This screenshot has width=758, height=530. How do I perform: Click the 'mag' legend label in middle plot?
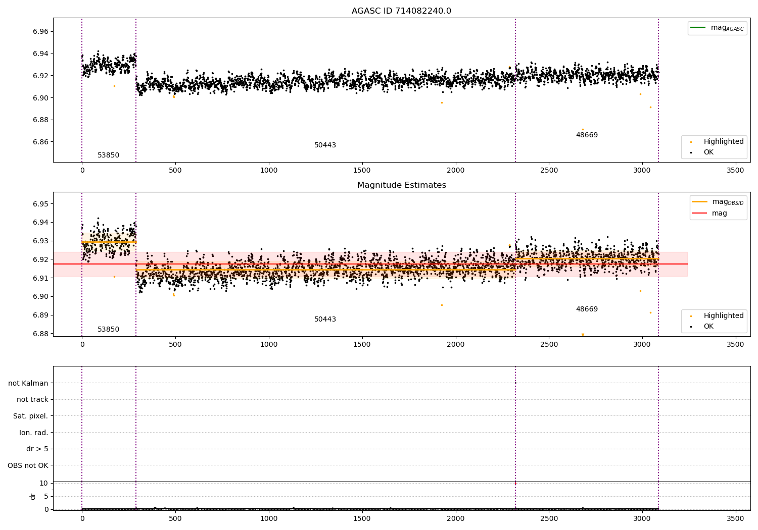coord(720,214)
